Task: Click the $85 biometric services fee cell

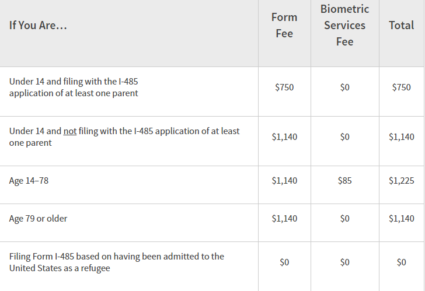Action: pyautogui.click(x=344, y=181)
